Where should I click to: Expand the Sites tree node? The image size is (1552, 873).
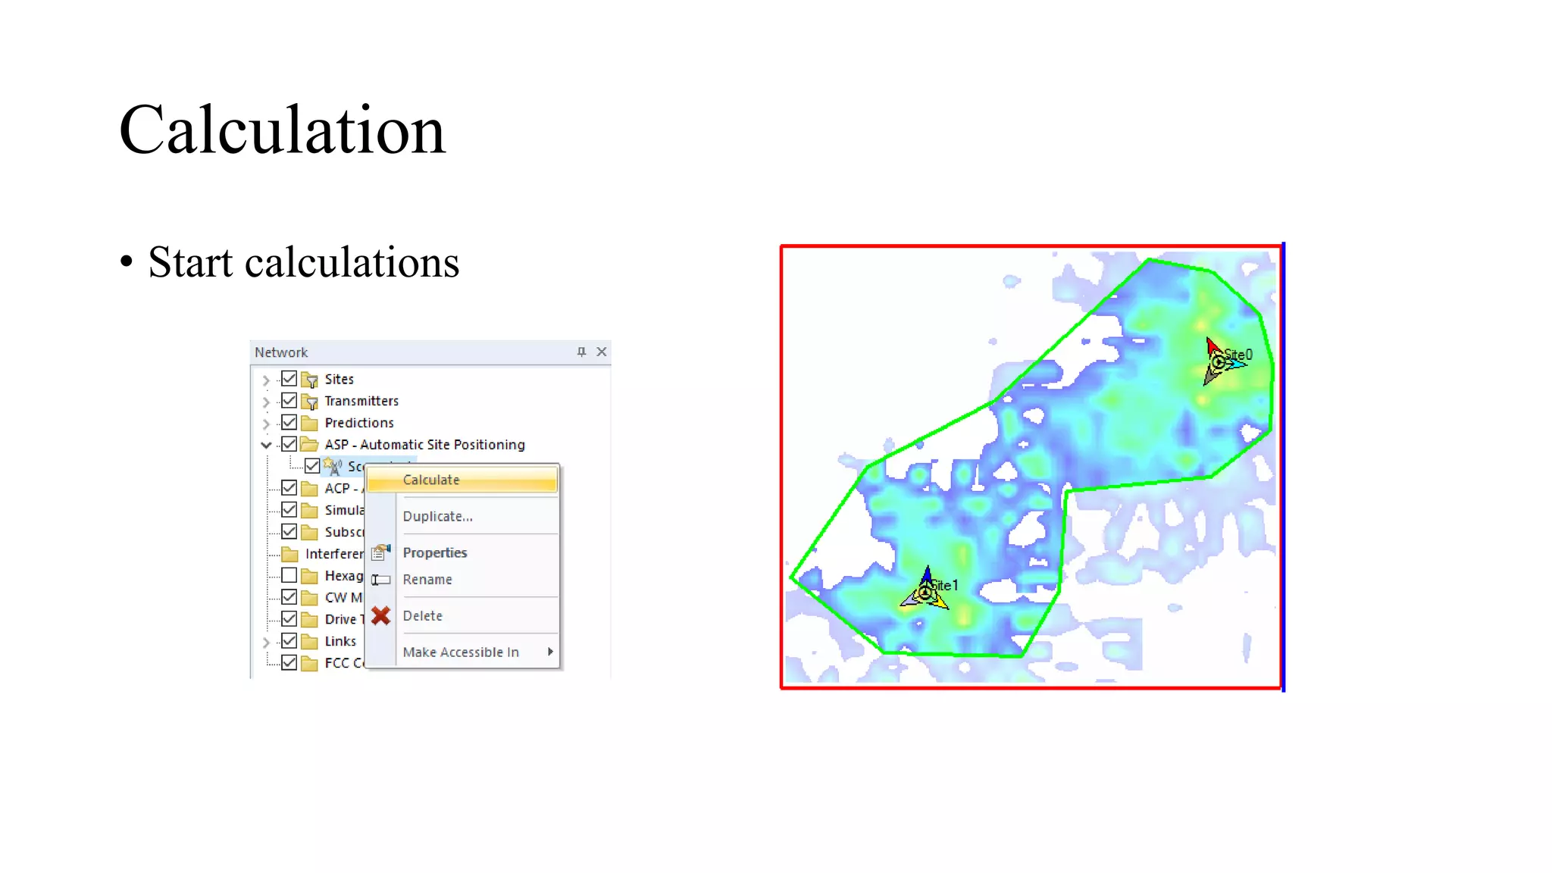click(x=266, y=380)
